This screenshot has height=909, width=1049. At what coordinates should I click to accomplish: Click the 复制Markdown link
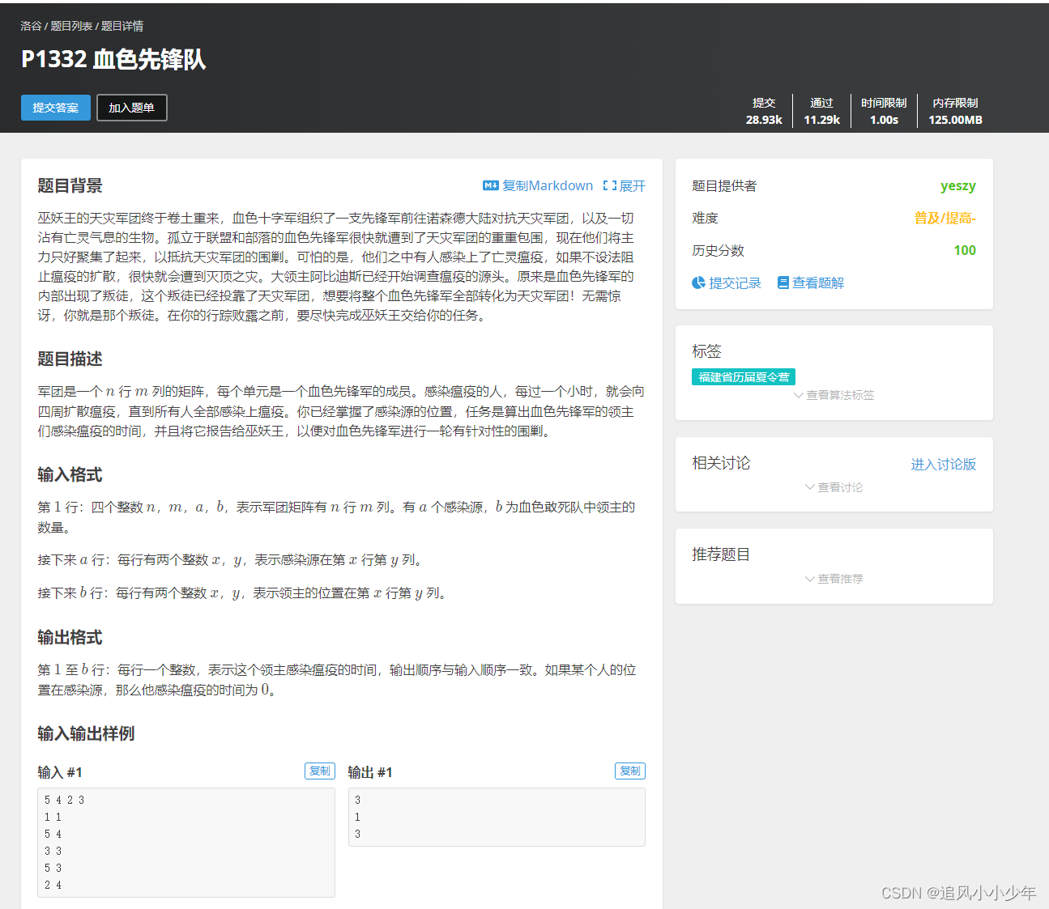(547, 185)
